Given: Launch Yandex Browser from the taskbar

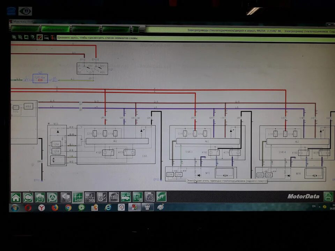Looking at the screenshot, I should 42,208.
